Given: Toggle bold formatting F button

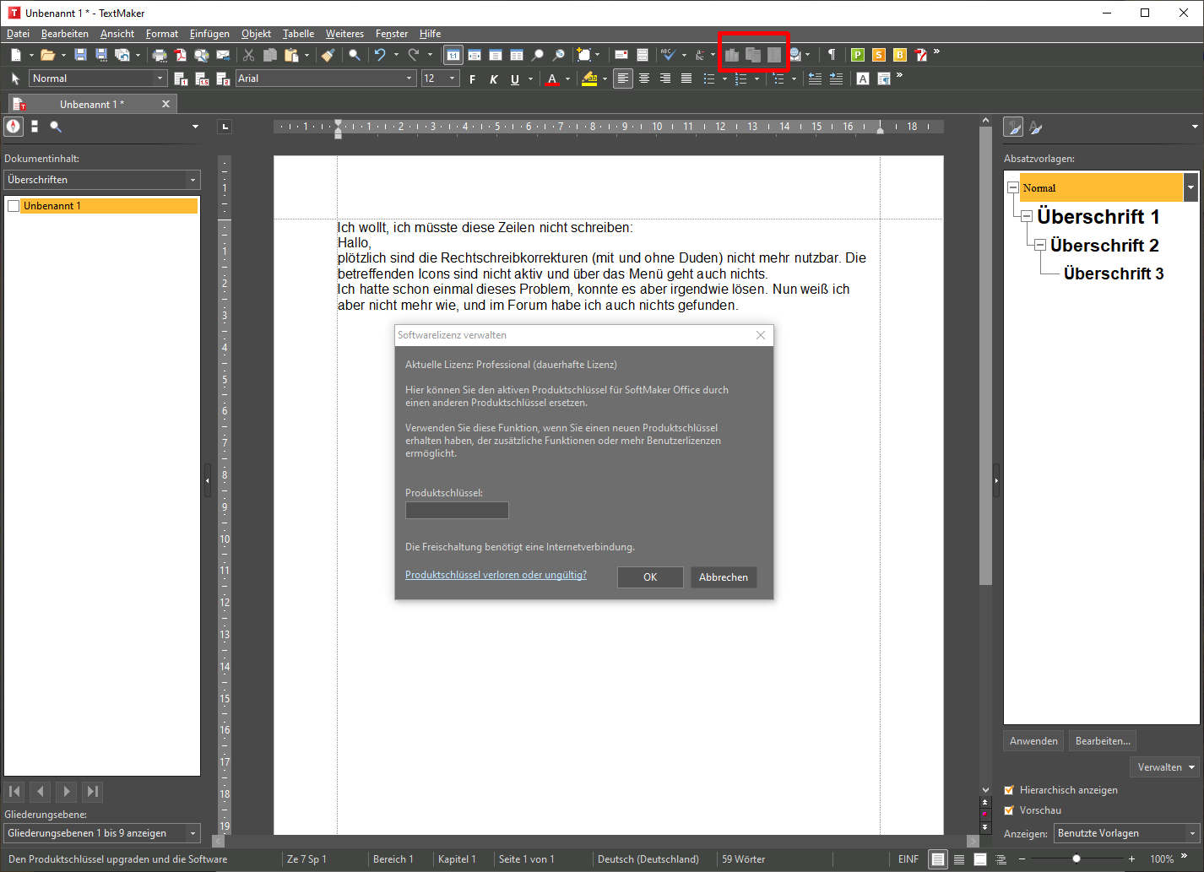Looking at the screenshot, I should click(x=472, y=79).
